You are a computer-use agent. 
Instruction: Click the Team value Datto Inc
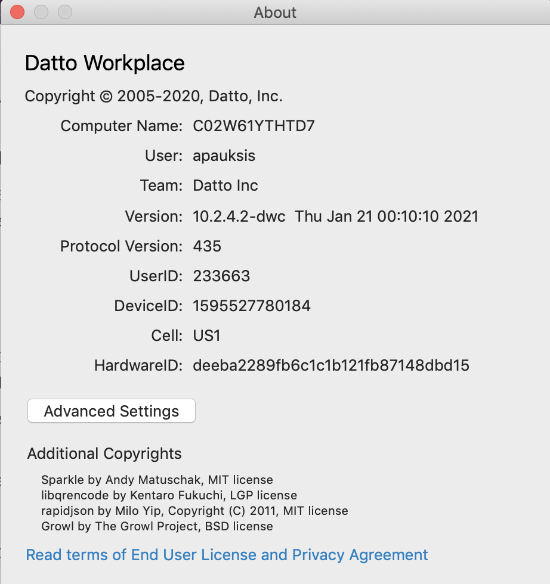225,186
